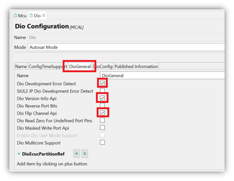Click the green plus add-item button
Screen dimensions: 234x181
(76, 154)
